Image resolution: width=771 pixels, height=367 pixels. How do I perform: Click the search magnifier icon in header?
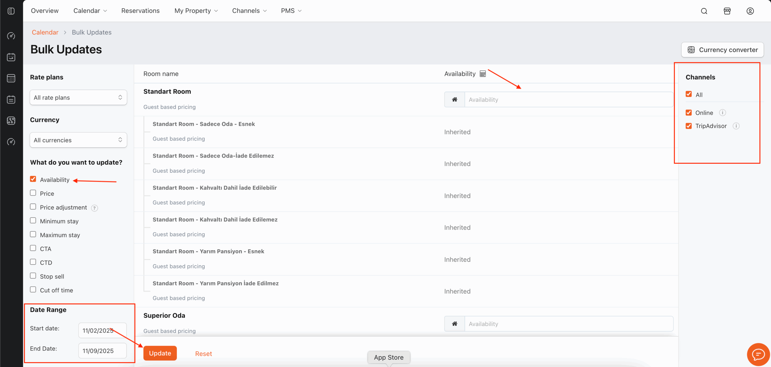tap(704, 11)
